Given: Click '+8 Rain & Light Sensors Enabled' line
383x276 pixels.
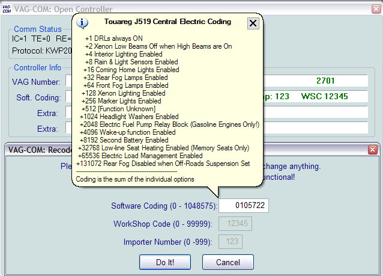Looking at the screenshot, I should pyautogui.click(x=131, y=62).
